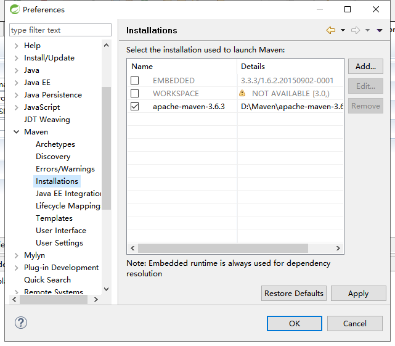Open Maven Archetypes page
The image size is (395, 346).
55,144
